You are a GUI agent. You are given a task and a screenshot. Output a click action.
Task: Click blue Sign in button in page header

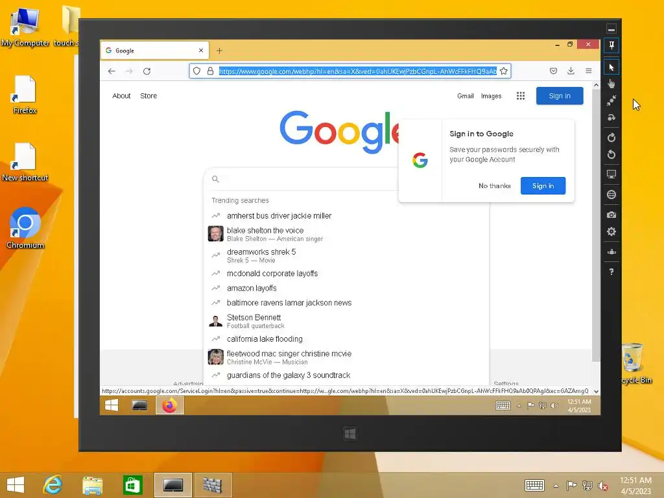pos(560,96)
